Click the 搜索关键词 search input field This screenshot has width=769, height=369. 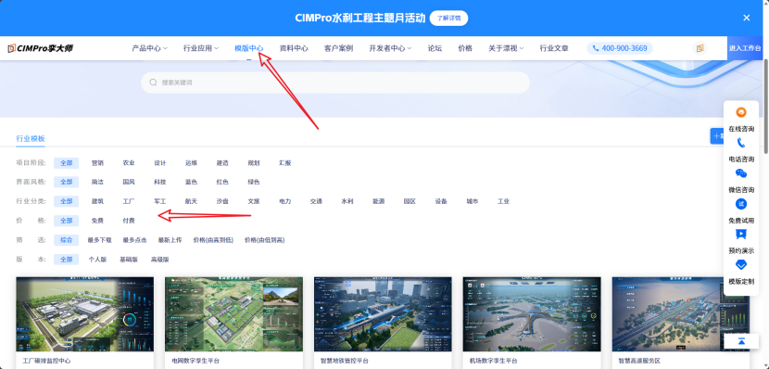pos(335,83)
